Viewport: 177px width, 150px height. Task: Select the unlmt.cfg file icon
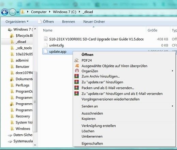click(46, 45)
